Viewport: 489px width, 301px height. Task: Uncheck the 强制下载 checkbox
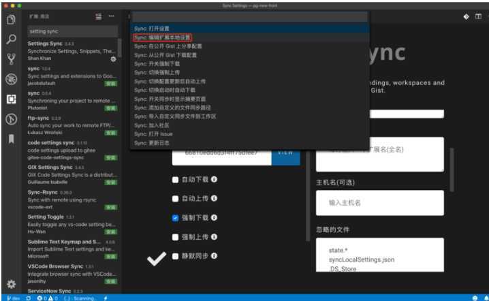175,218
